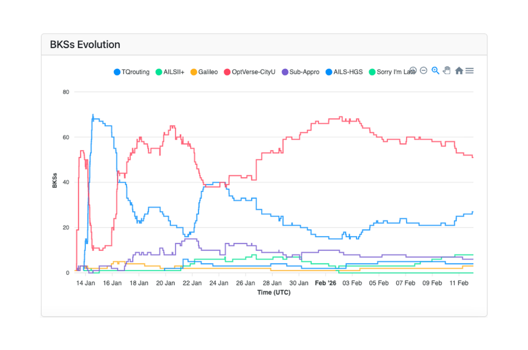Hide the TQrouting series in the legend

[131, 72]
